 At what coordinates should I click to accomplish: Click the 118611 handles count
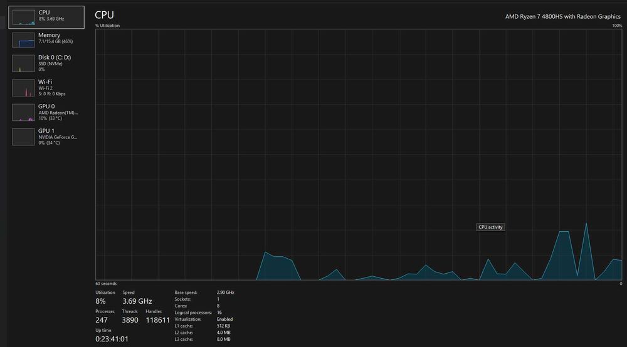point(157,320)
